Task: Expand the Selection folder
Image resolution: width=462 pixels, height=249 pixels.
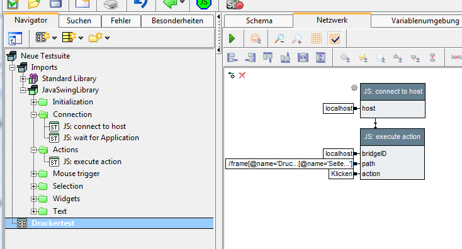Action: coord(33,186)
